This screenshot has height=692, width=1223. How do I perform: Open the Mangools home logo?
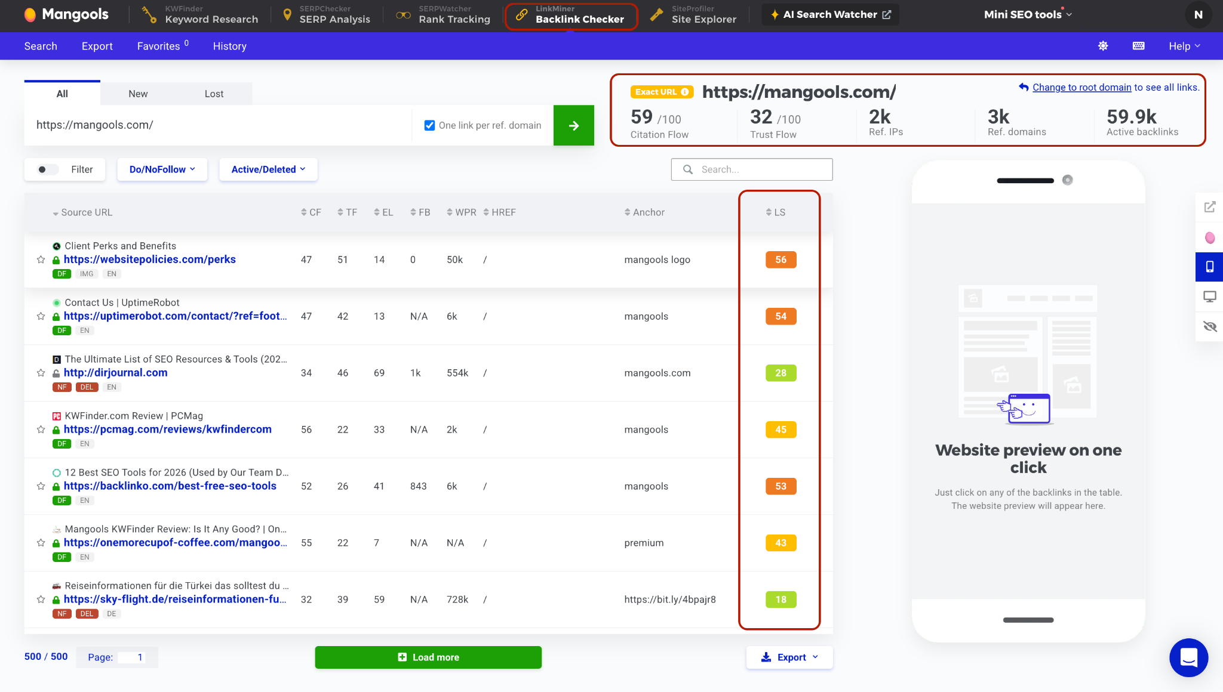(x=66, y=14)
